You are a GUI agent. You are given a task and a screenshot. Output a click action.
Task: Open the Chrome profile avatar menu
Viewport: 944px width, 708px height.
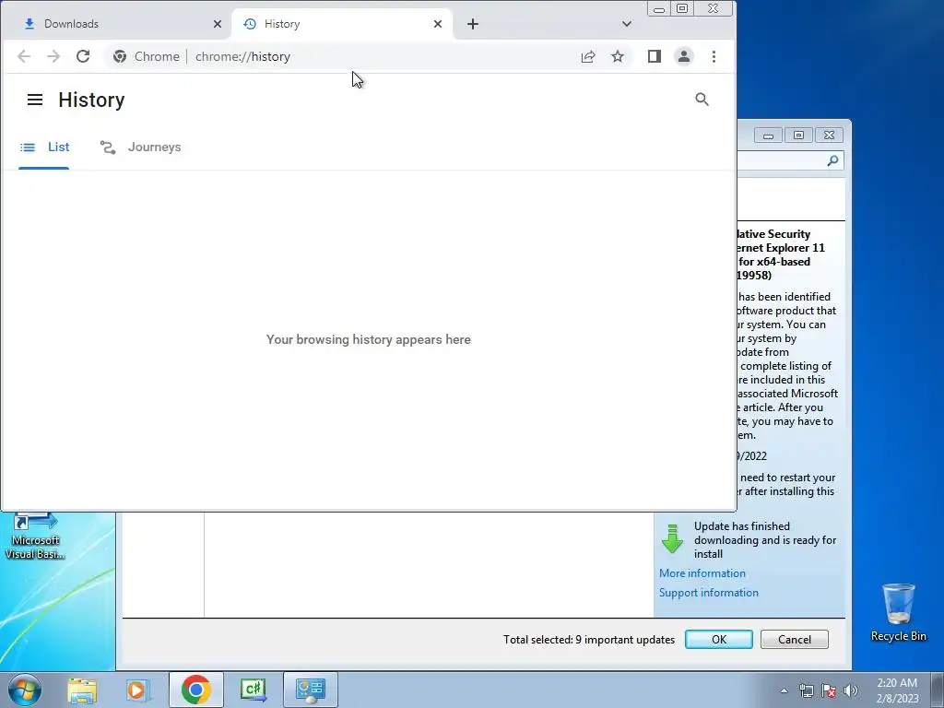click(x=684, y=56)
